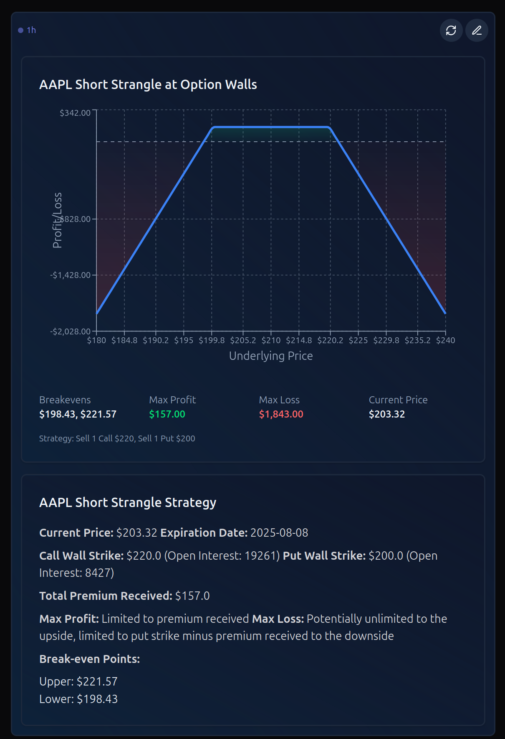Click the green Max Profit value $157.00
505x739 pixels.
pos(167,414)
